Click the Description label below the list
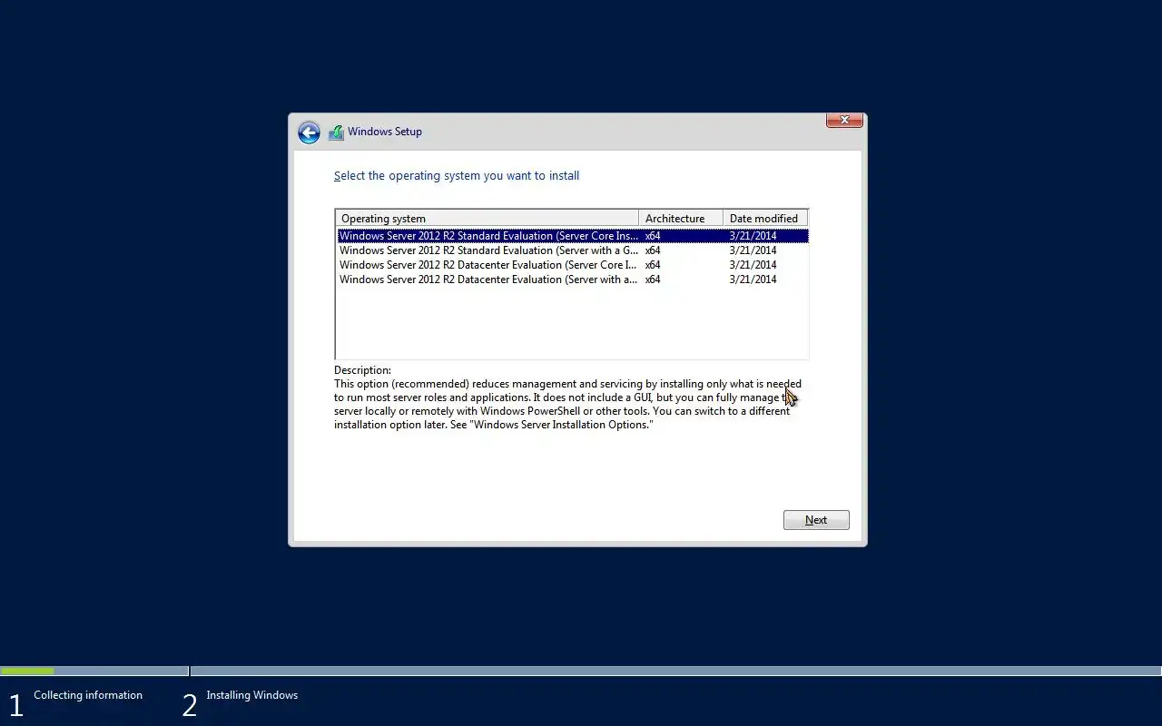1162x726 pixels. tap(362, 370)
